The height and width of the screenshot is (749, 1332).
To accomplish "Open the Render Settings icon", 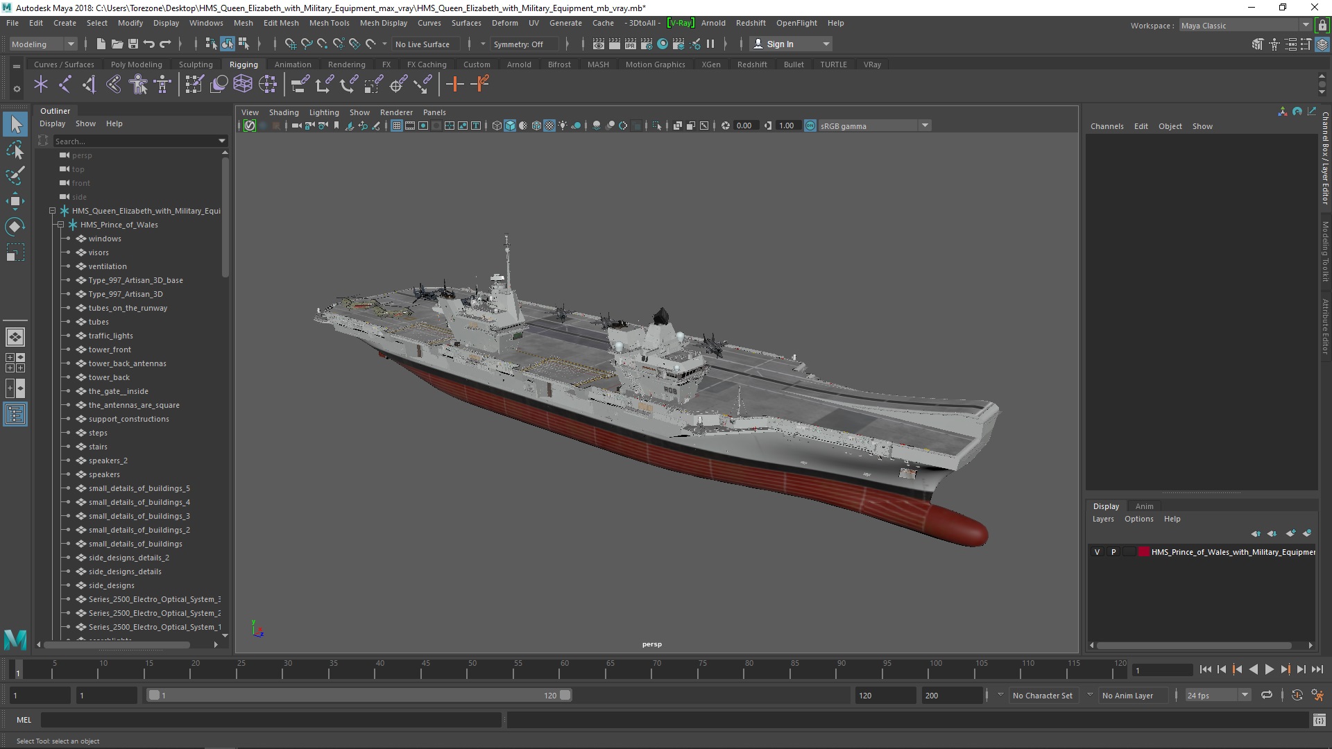I will tap(646, 44).
